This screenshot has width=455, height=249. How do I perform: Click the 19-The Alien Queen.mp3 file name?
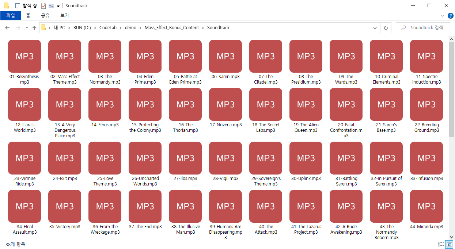tap(306, 127)
